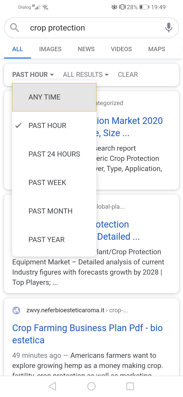Tap the search magnifier icon
Screen dimensions: 183x397
pyautogui.click(x=15, y=27)
